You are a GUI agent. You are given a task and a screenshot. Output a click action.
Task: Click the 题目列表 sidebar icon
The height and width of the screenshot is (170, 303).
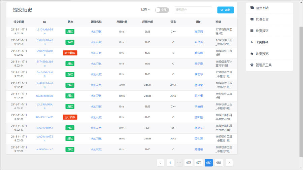click(x=252, y=8)
